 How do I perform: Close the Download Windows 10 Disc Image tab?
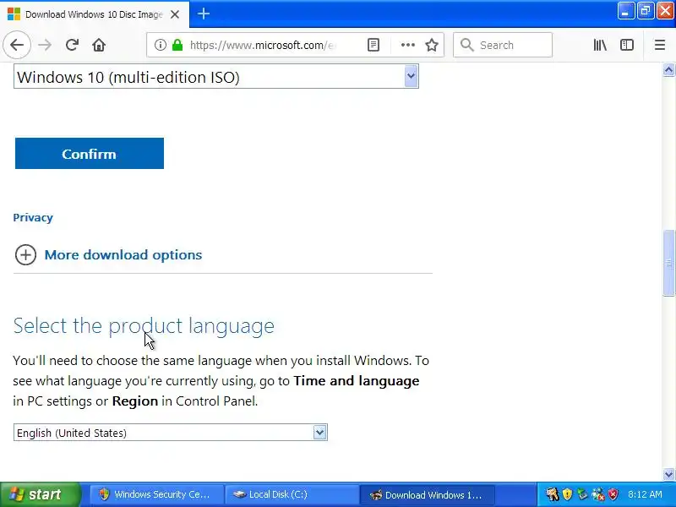click(175, 14)
